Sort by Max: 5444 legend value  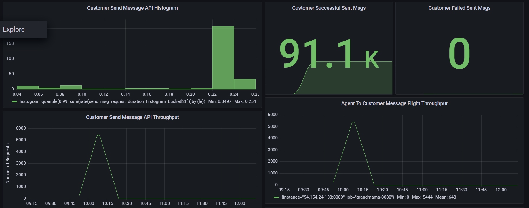click(422, 197)
